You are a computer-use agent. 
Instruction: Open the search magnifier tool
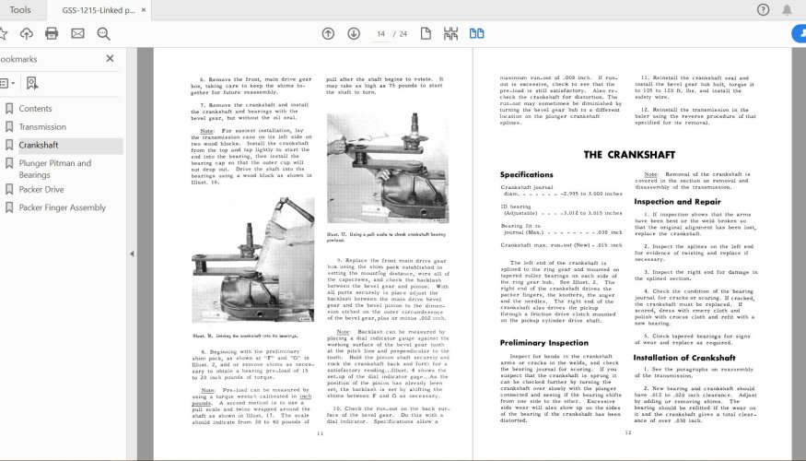coord(103,33)
